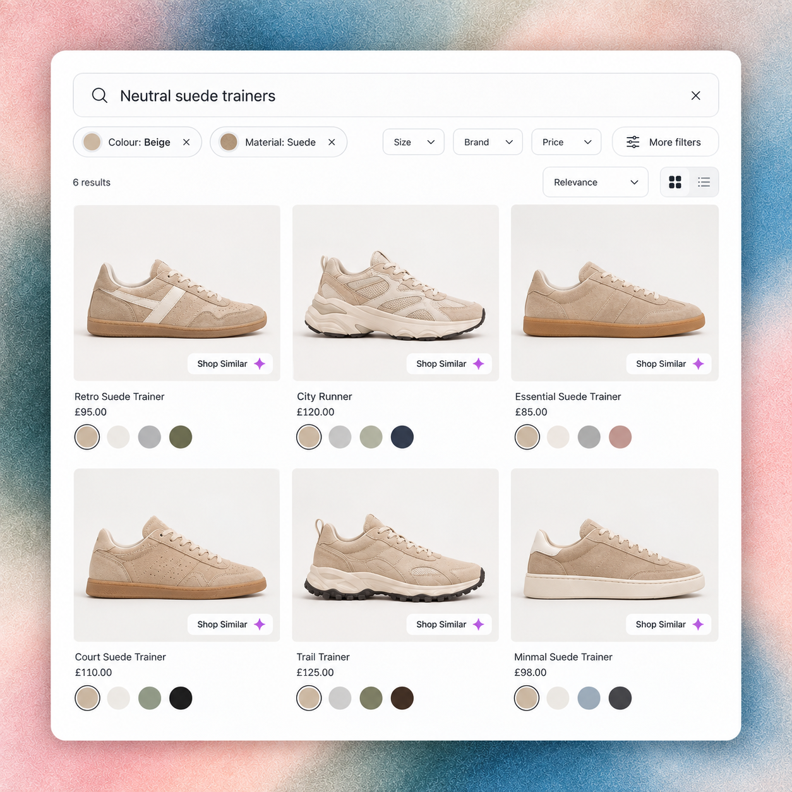
Task: Select the beige swatch for Court Suede Trainer
Action: coord(87,698)
